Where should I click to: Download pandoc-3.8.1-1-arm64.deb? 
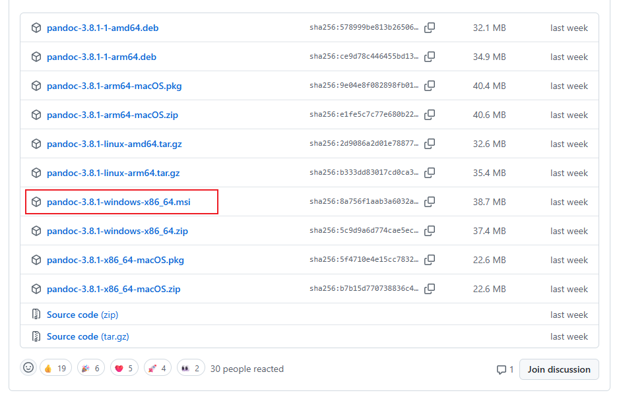102,57
